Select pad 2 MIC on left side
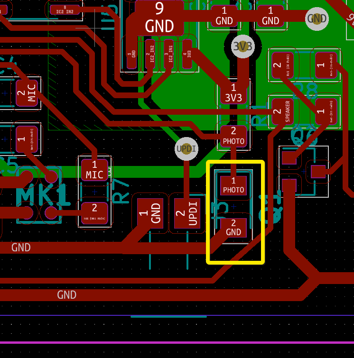 [27, 93]
